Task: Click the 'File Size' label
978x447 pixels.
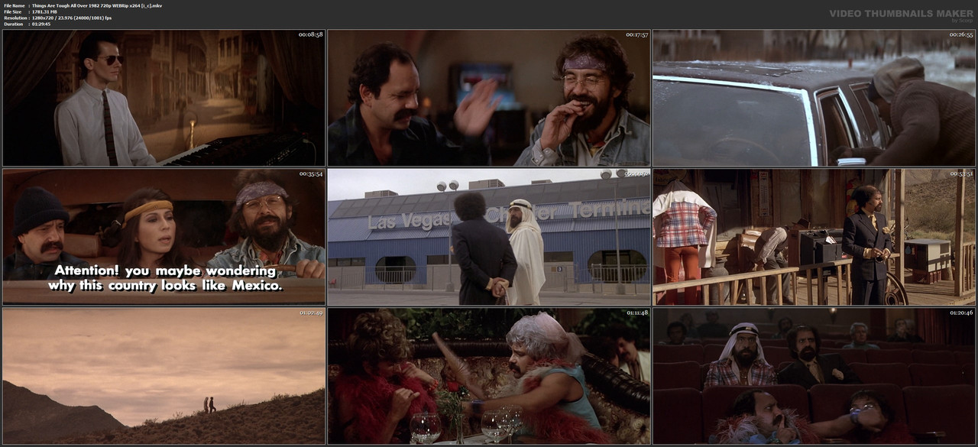Action: (14, 11)
